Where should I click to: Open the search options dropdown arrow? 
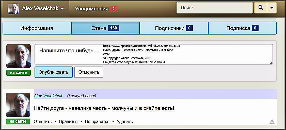[x=272, y=8]
